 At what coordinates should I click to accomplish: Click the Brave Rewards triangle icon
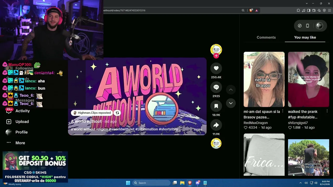(x=257, y=10)
